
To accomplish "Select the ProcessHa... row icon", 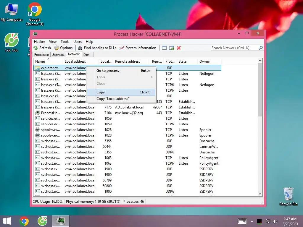I will tap(38, 113).
